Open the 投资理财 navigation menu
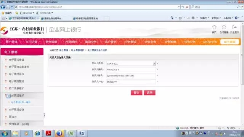 point(71,42)
